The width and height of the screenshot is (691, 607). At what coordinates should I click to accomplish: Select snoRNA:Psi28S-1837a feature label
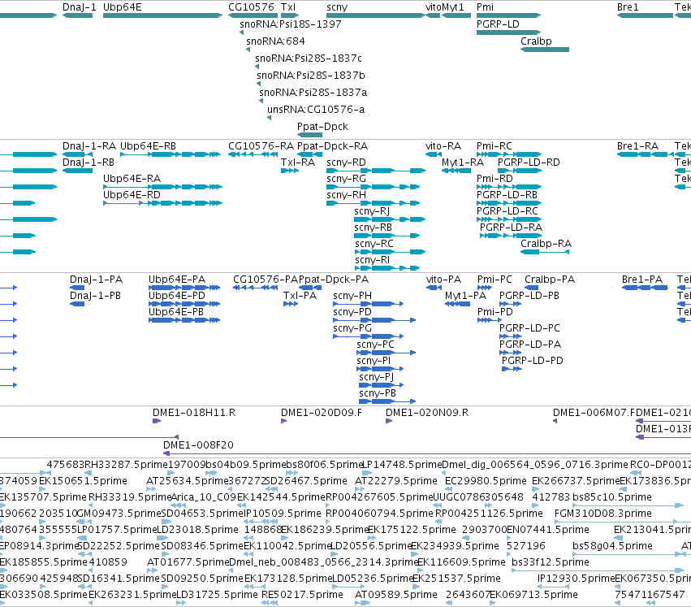pyautogui.click(x=313, y=93)
